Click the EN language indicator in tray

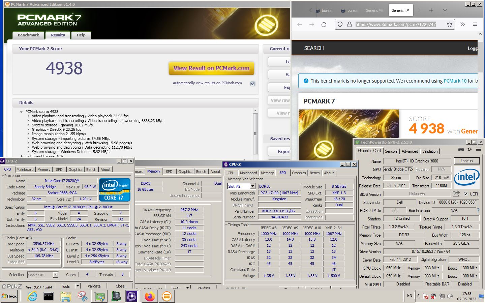(x=410, y=296)
